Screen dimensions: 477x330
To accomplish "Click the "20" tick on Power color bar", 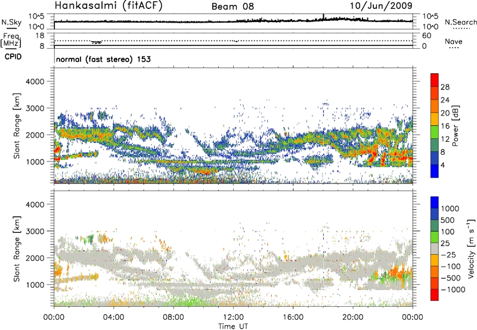I will pyautogui.click(x=445, y=113).
